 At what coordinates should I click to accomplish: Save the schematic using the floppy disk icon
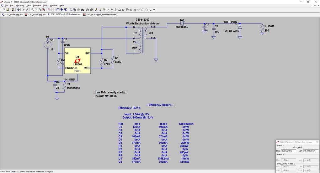13,10
